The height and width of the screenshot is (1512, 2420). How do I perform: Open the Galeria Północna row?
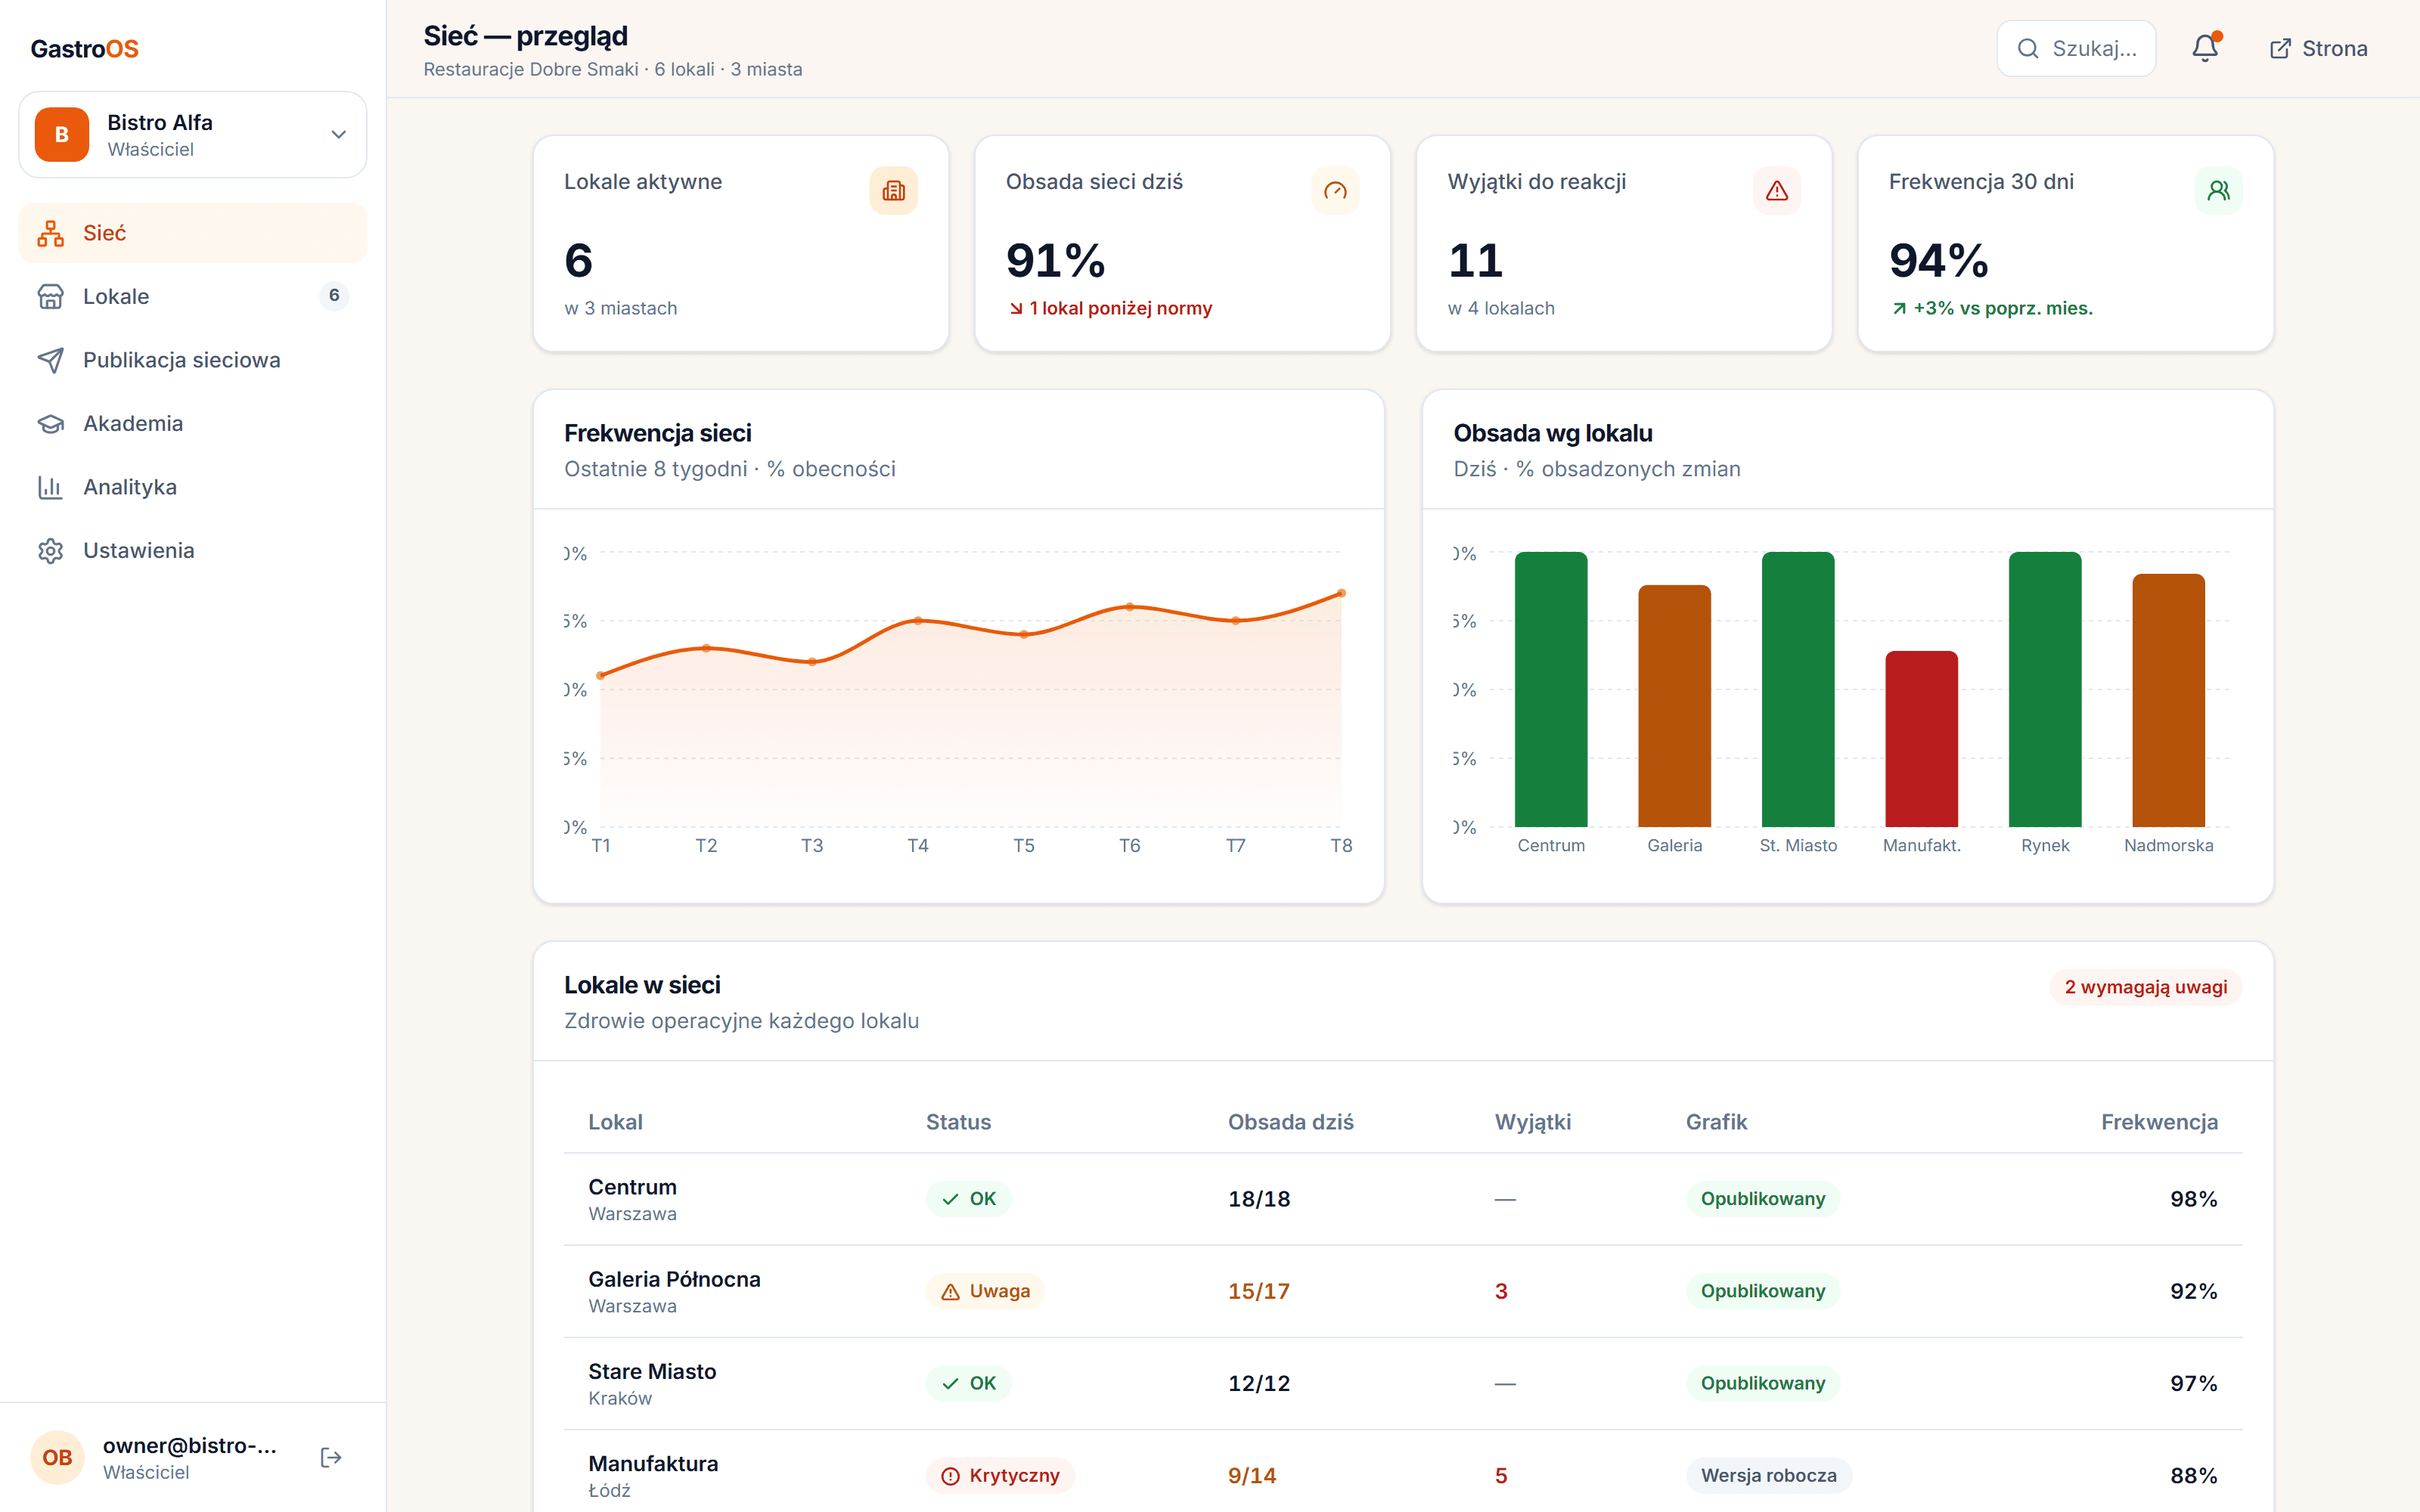1403,1291
